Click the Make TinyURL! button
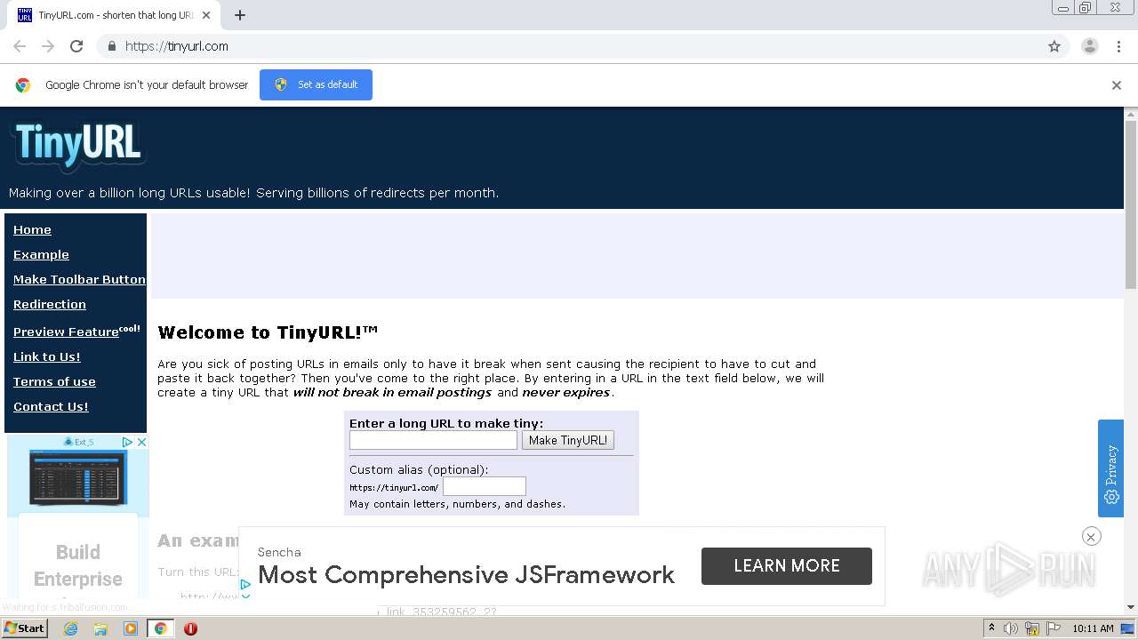 [568, 440]
